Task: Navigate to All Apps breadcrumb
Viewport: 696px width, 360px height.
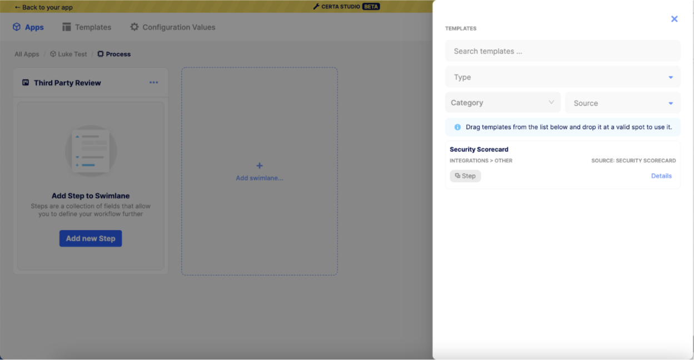Action: (27, 54)
